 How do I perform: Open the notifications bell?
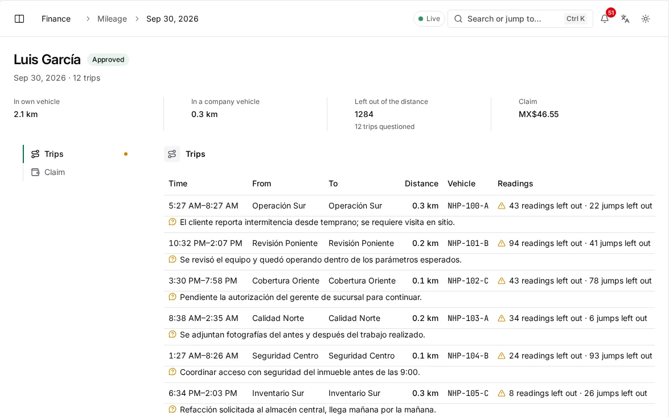click(x=605, y=19)
